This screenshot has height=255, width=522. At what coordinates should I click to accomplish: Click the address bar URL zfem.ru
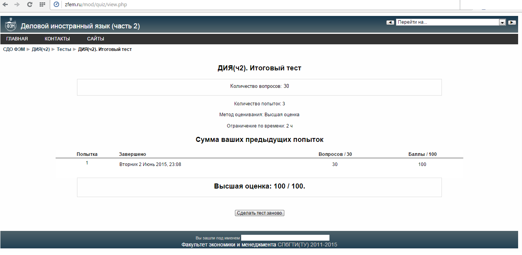(96, 5)
